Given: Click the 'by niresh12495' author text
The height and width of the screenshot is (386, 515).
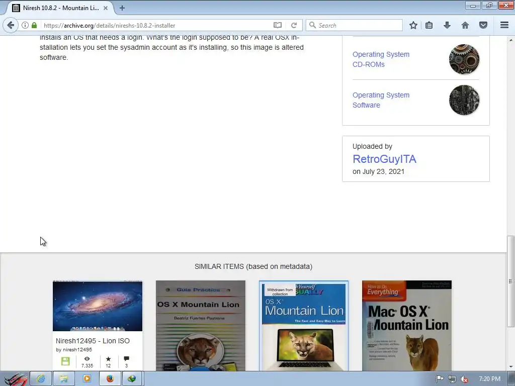Looking at the screenshot, I should tap(74, 350).
